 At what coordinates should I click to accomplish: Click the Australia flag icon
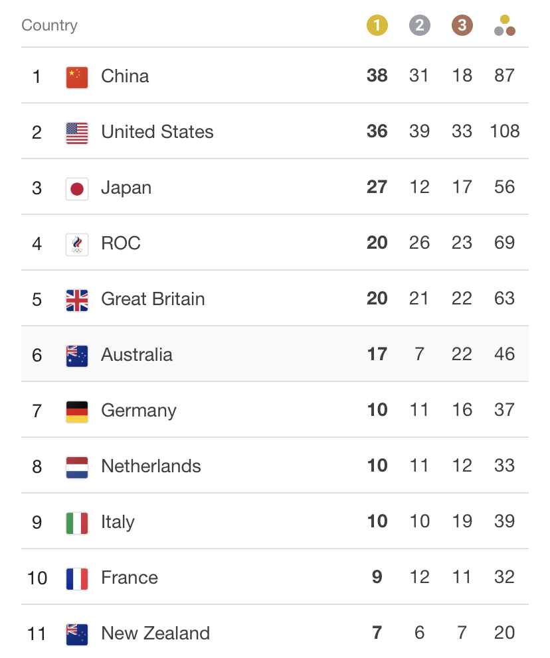pyautogui.click(x=77, y=356)
